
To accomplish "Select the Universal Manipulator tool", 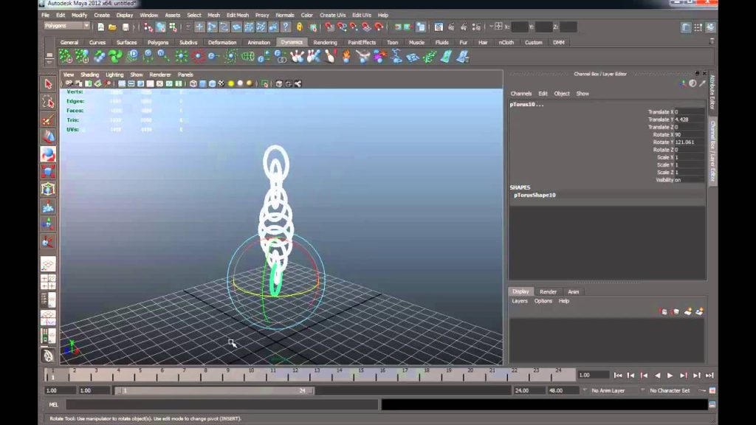I will 48,190.
